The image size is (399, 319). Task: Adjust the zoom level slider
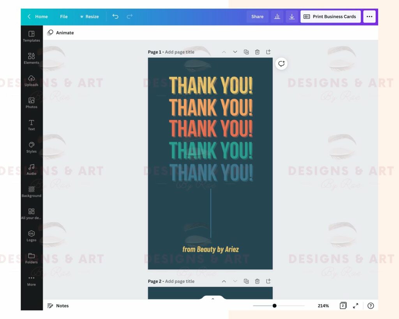coord(274,306)
